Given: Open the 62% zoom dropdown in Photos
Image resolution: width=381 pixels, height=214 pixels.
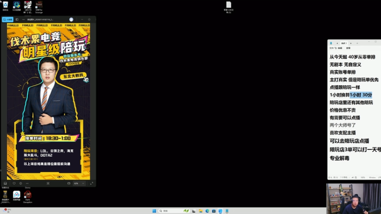Looking at the screenshot, I should (79, 184).
